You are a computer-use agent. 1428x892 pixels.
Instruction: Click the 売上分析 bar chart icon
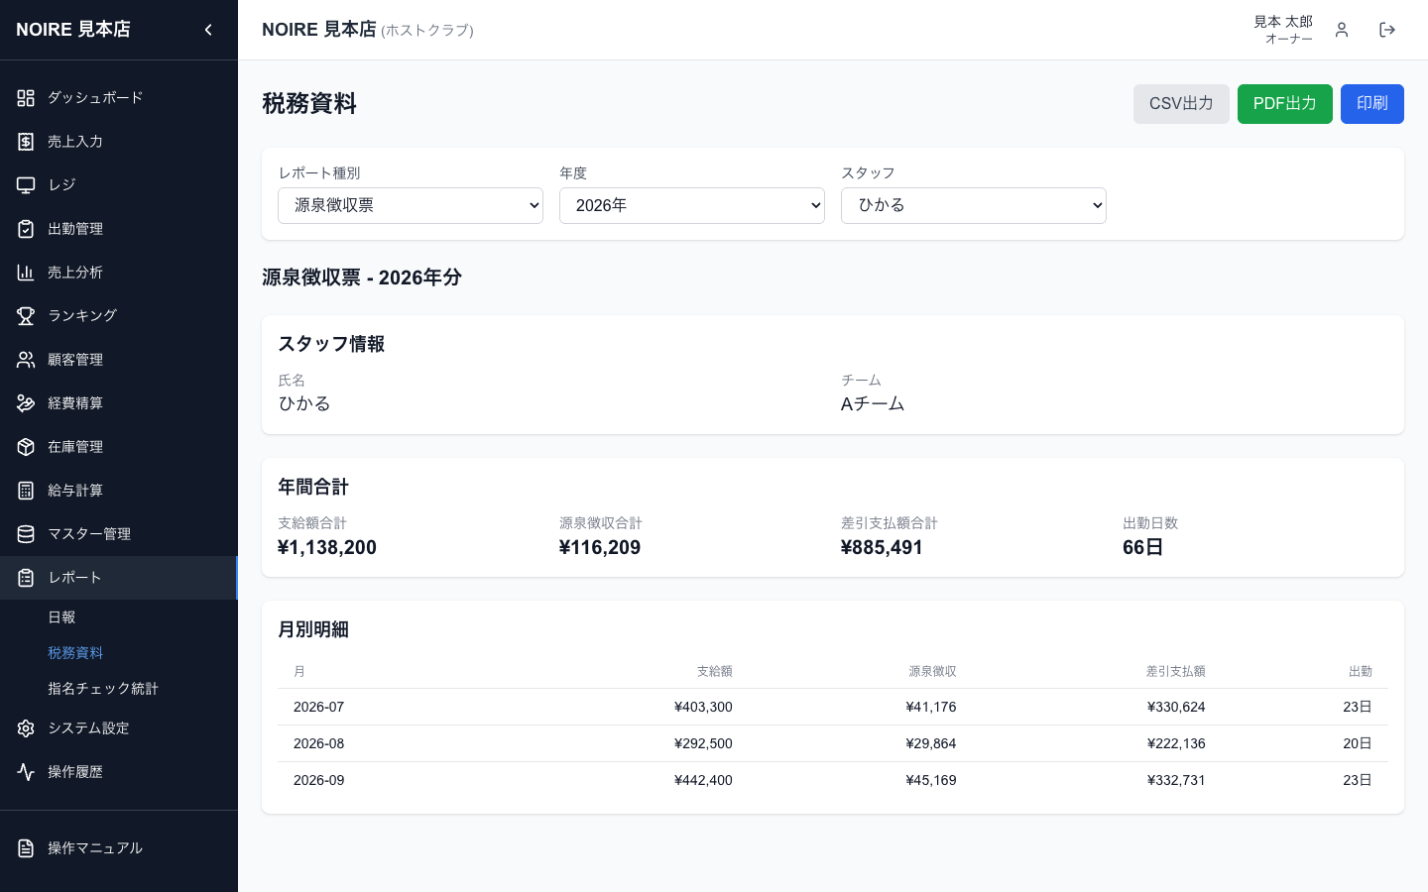pos(26,273)
